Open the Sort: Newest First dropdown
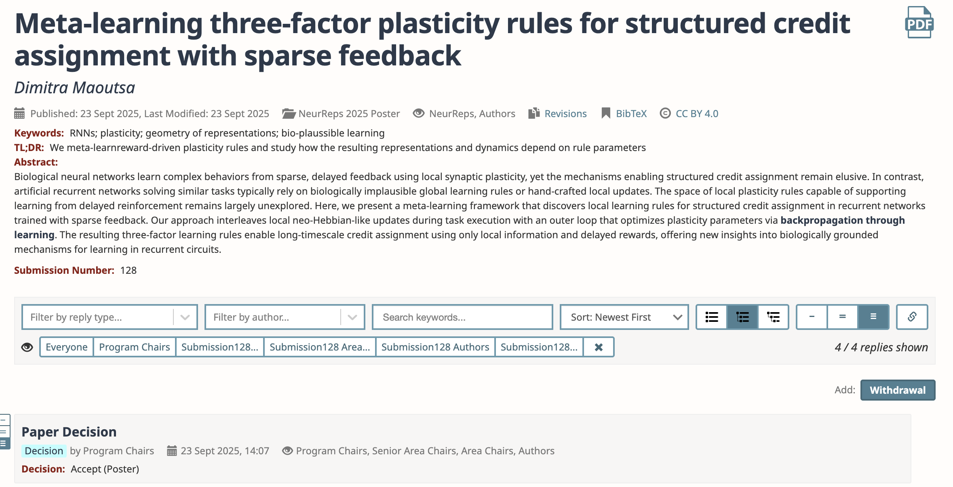This screenshot has height=487, width=953. 624,317
